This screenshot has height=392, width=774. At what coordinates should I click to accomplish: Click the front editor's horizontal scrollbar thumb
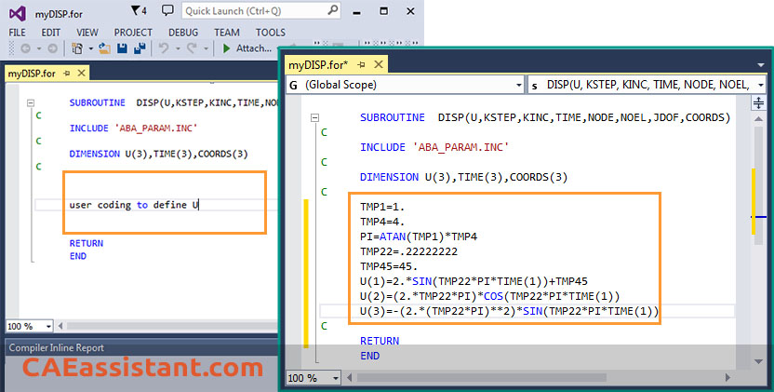481,378
